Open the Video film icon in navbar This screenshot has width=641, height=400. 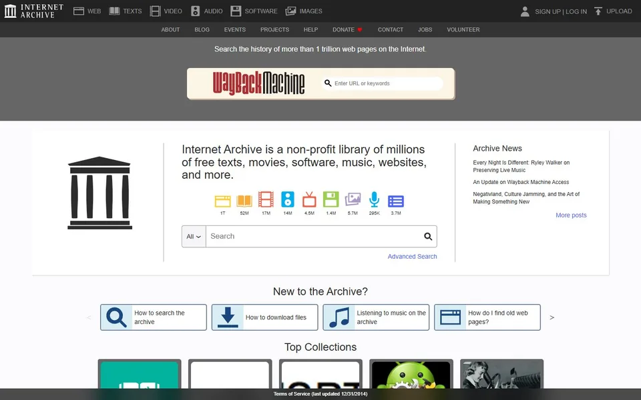[x=155, y=11]
